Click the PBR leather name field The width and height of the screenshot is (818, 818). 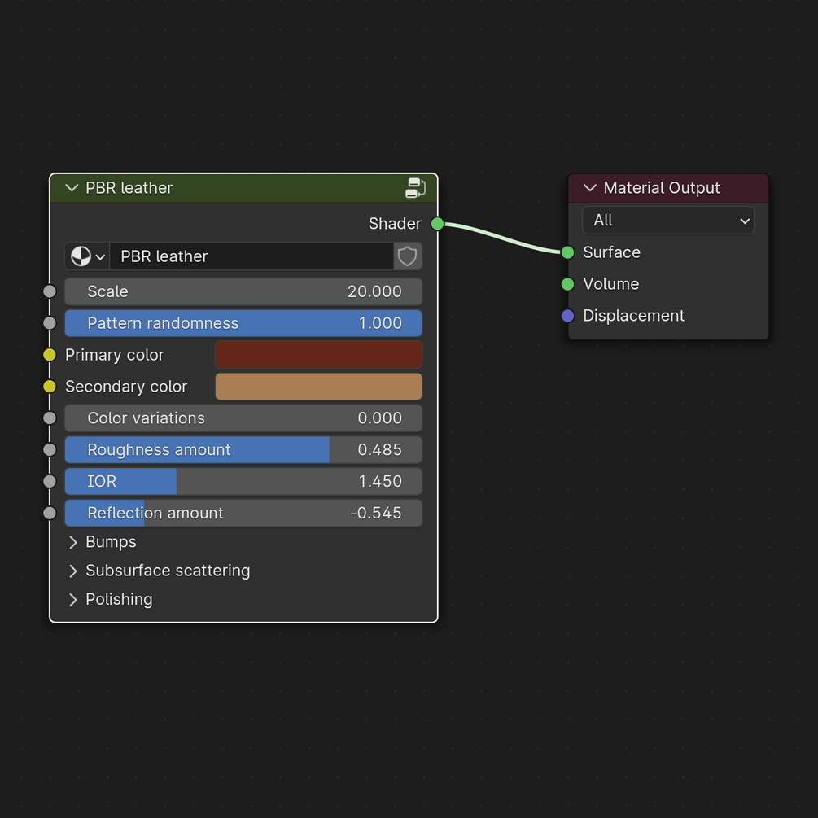(252, 256)
